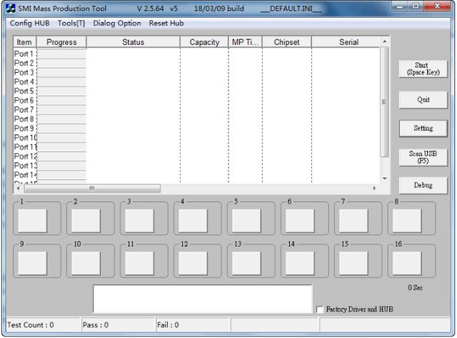Select the Port 9 row
457x338 pixels.
click(x=197, y=129)
